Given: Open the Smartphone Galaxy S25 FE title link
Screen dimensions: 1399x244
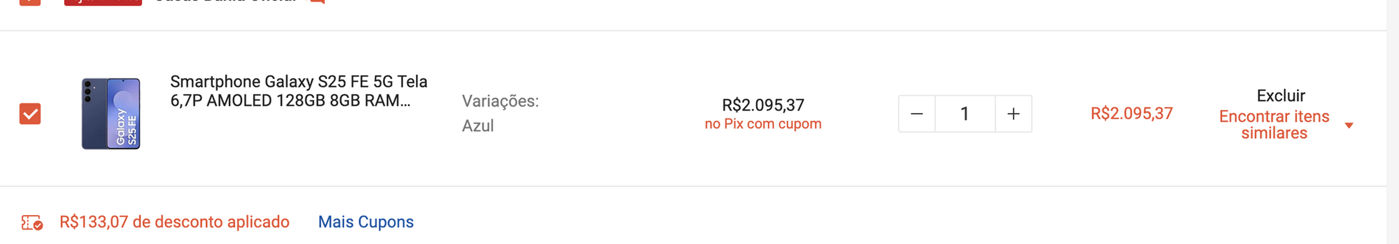Looking at the screenshot, I should 299,91.
